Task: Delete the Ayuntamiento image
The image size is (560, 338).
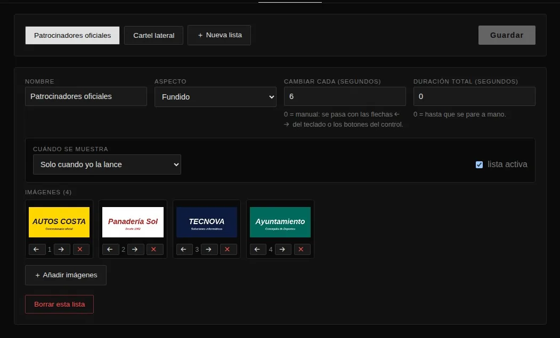Action: point(302,249)
